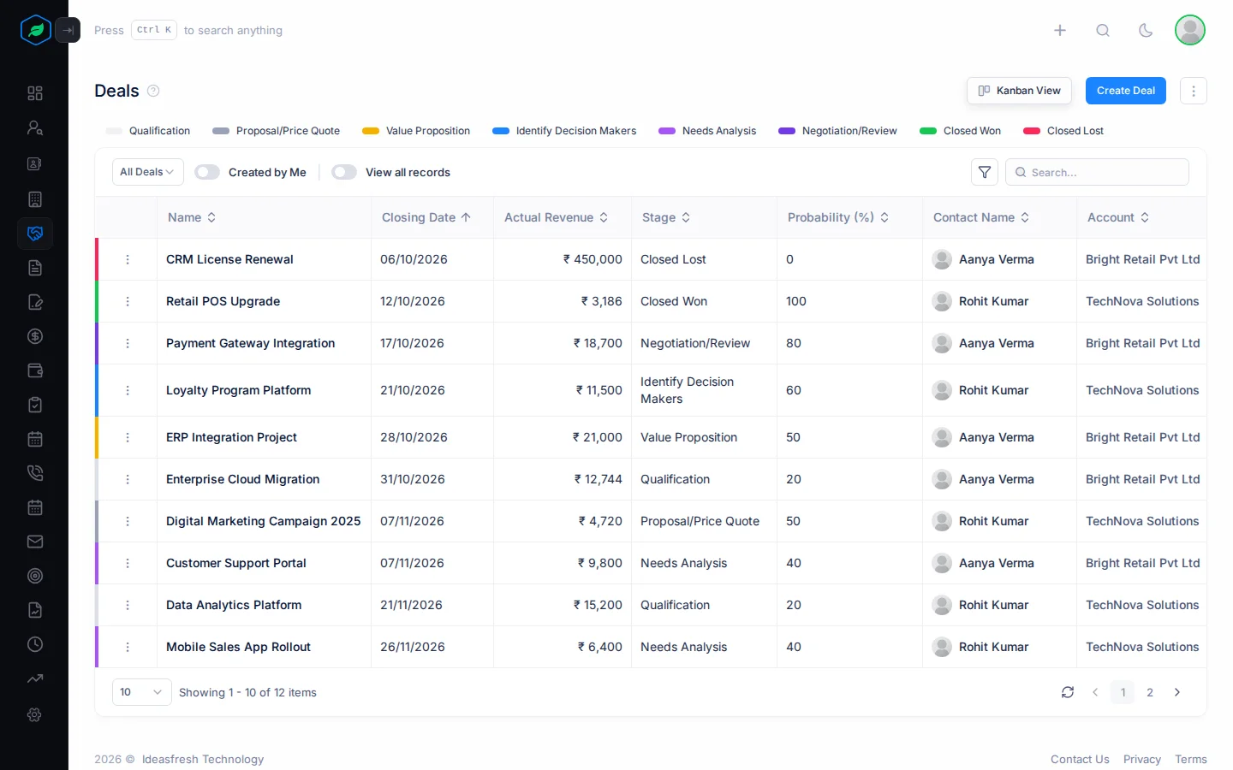Screen dimensions: 1233x770
Task: Open the filter funnel button
Action: tap(985, 172)
